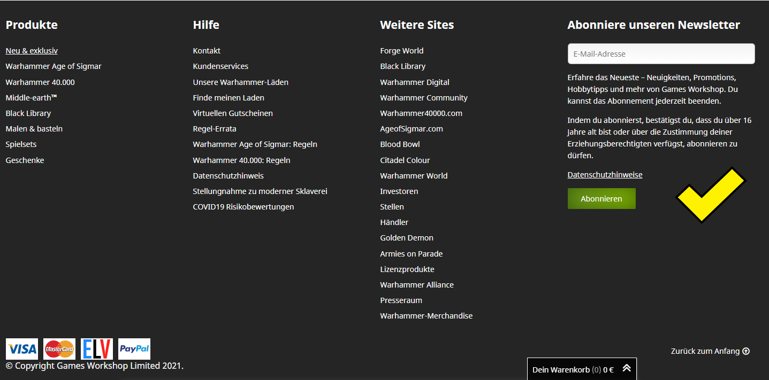Open Warhammer Age of Sigmar: Regeln
Screen dimensions: 769x380
coord(255,144)
